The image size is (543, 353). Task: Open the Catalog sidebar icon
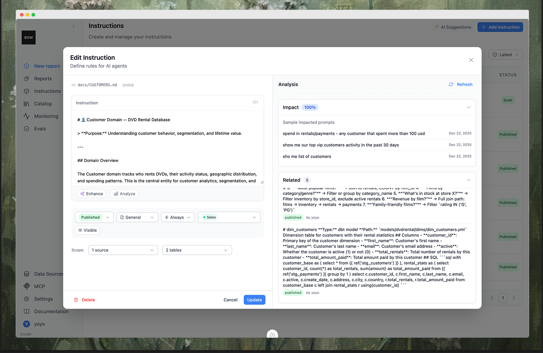point(26,104)
